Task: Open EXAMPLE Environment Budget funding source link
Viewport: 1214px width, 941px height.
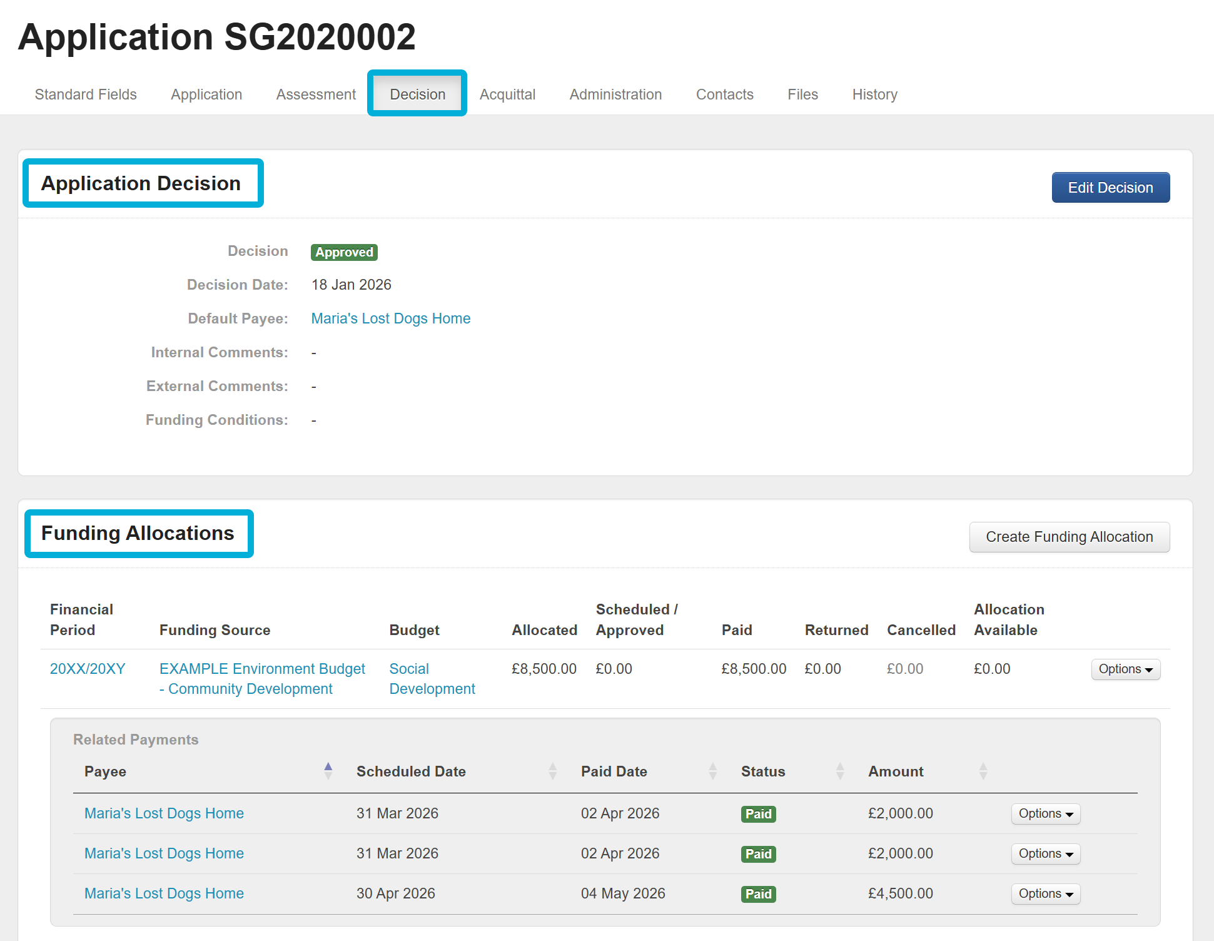Action: (262, 679)
